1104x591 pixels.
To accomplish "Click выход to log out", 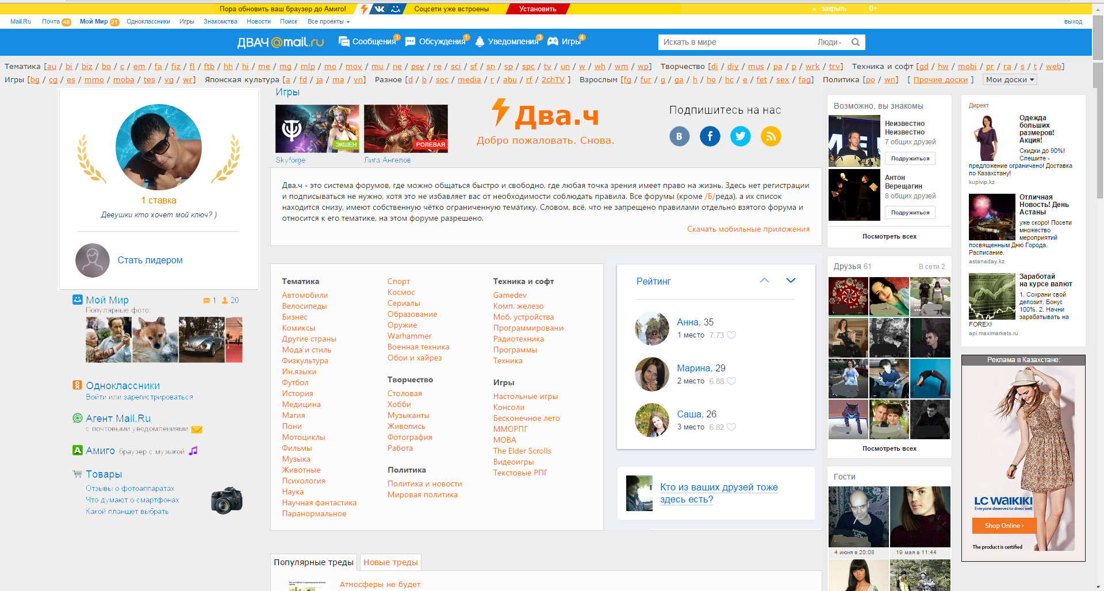I will pyautogui.click(x=1073, y=22).
